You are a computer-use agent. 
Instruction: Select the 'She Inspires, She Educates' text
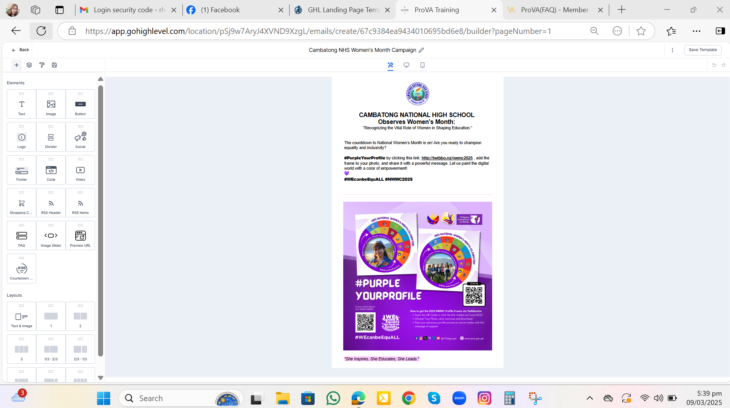tap(382, 359)
